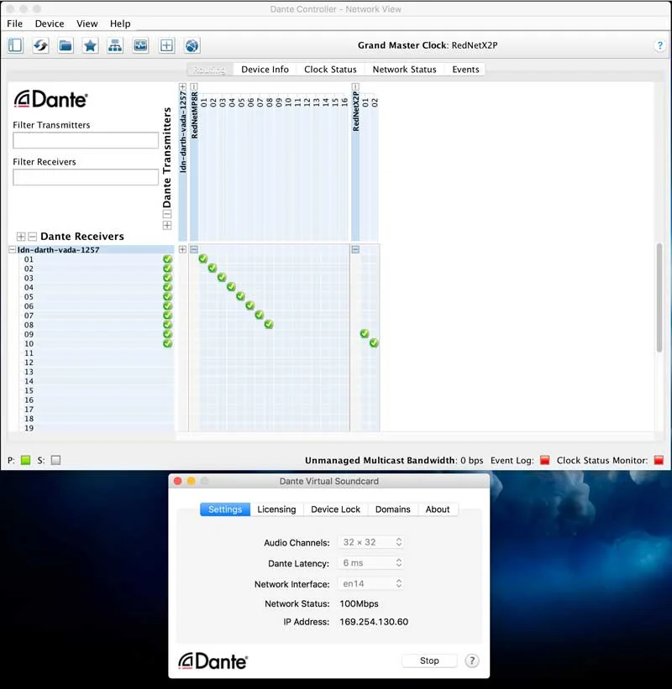Screen dimensions: 672x689
Task: Toggle subscription receiver 08 to RedNetMP8R 08
Action: tap(269, 324)
